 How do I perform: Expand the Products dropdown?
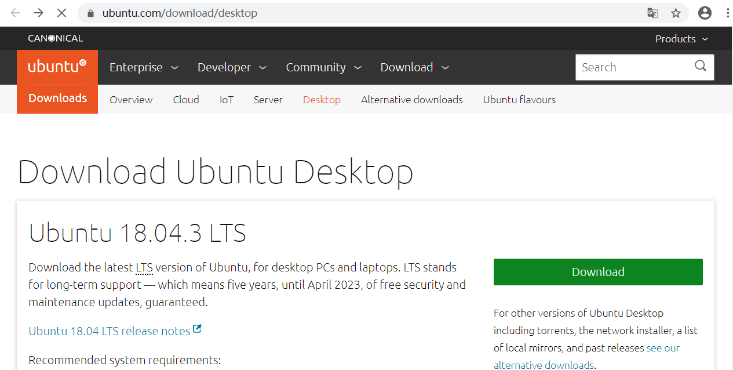[681, 39]
